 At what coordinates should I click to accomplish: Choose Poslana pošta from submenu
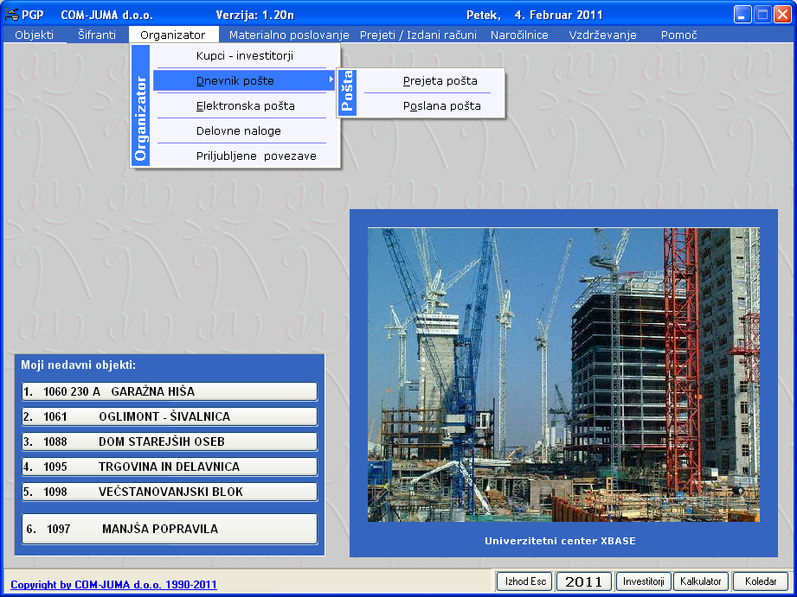point(441,106)
